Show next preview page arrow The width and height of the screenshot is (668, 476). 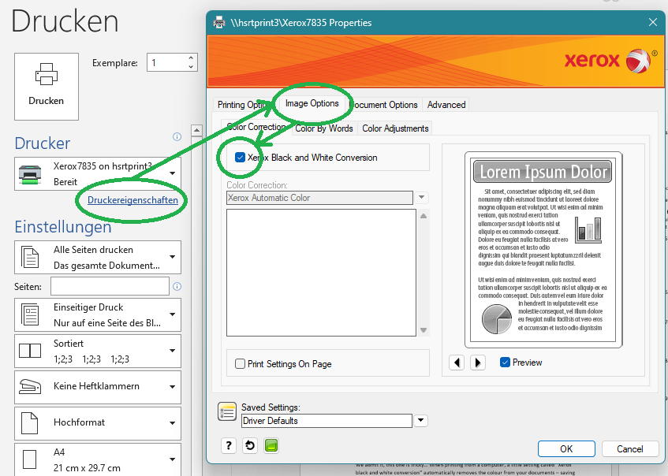coord(478,363)
